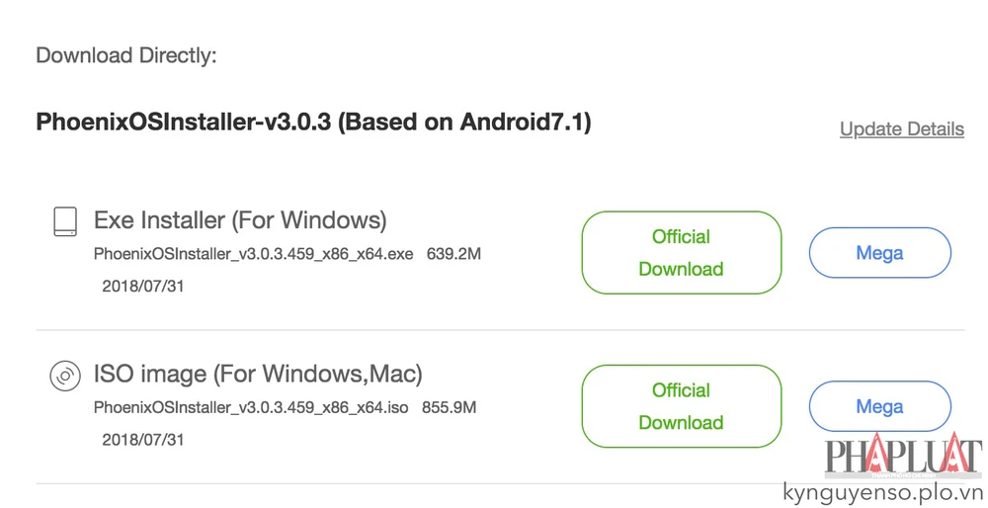Open the Update Details link

901,129
